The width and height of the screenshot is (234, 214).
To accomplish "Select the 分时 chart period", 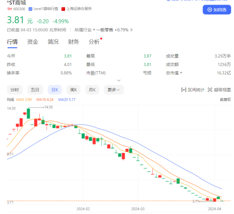I will pyautogui.click(x=15, y=89).
